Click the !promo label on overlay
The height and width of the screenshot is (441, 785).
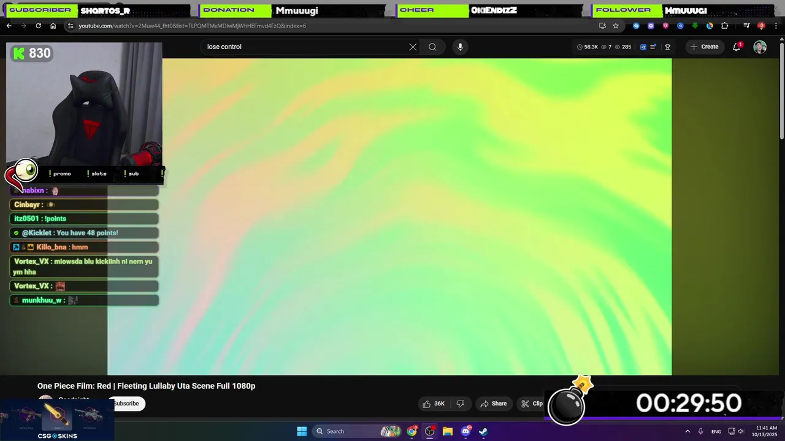[x=60, y=173]
